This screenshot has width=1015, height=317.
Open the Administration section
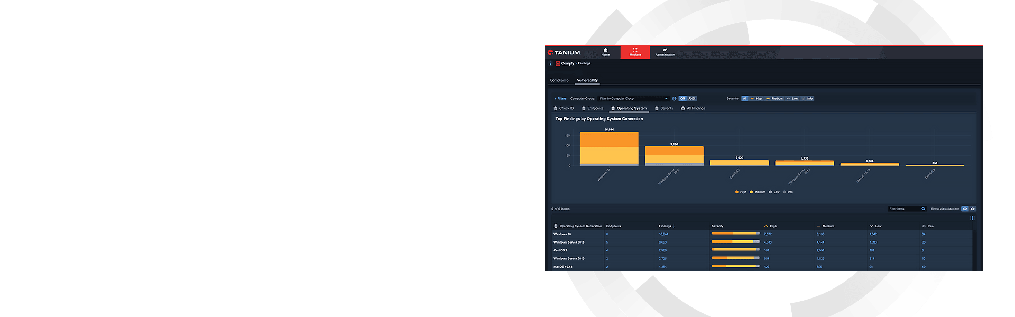coord(665,52)
